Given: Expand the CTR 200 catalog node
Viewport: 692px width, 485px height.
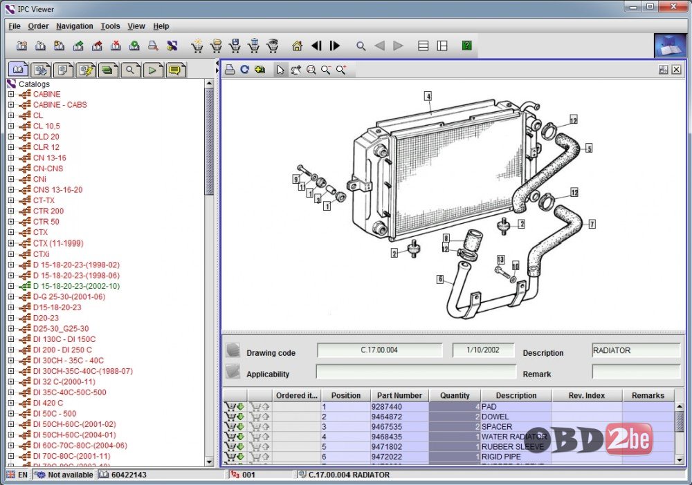Looking at the screenshot, I should click(x=11, y=211).
